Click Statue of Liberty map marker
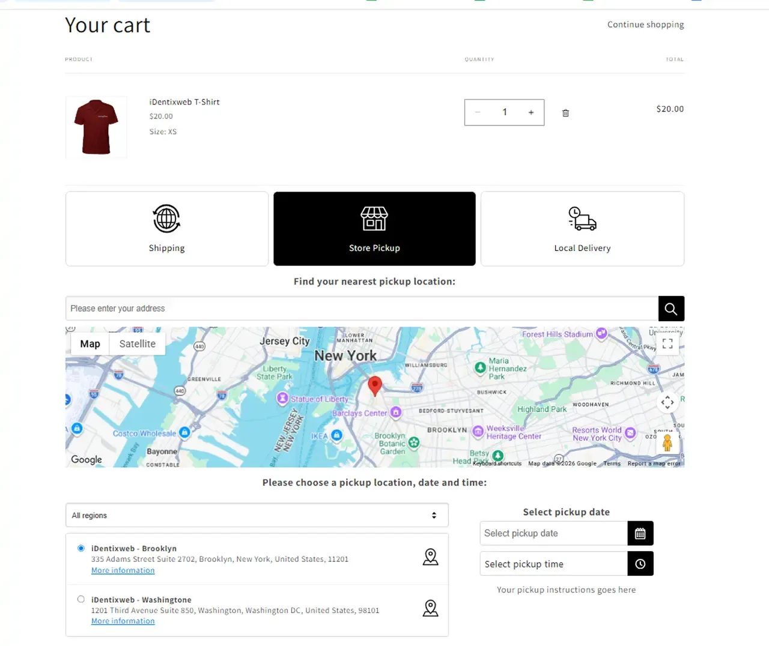The image size is (769, 646). 282,399
